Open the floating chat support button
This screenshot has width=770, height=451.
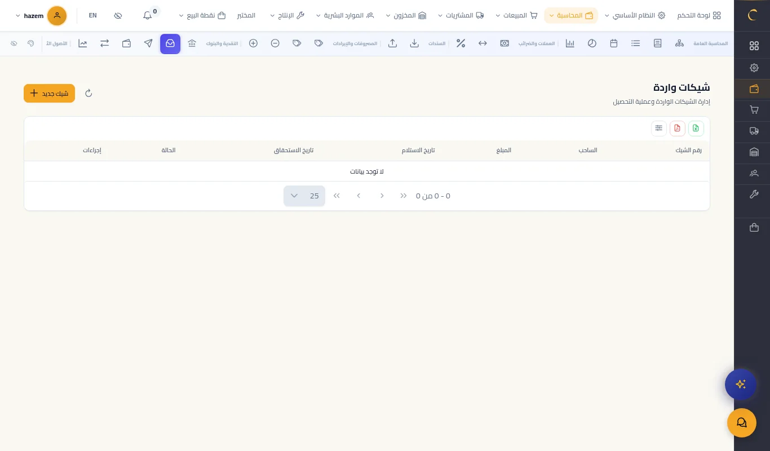point(741,423)
